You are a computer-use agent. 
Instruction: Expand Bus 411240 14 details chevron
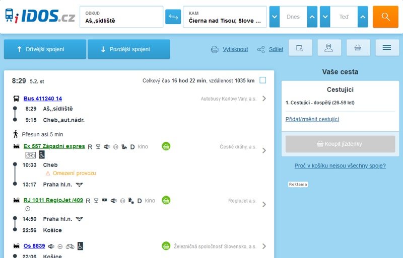pyautogui.click(x=264, y=99)
